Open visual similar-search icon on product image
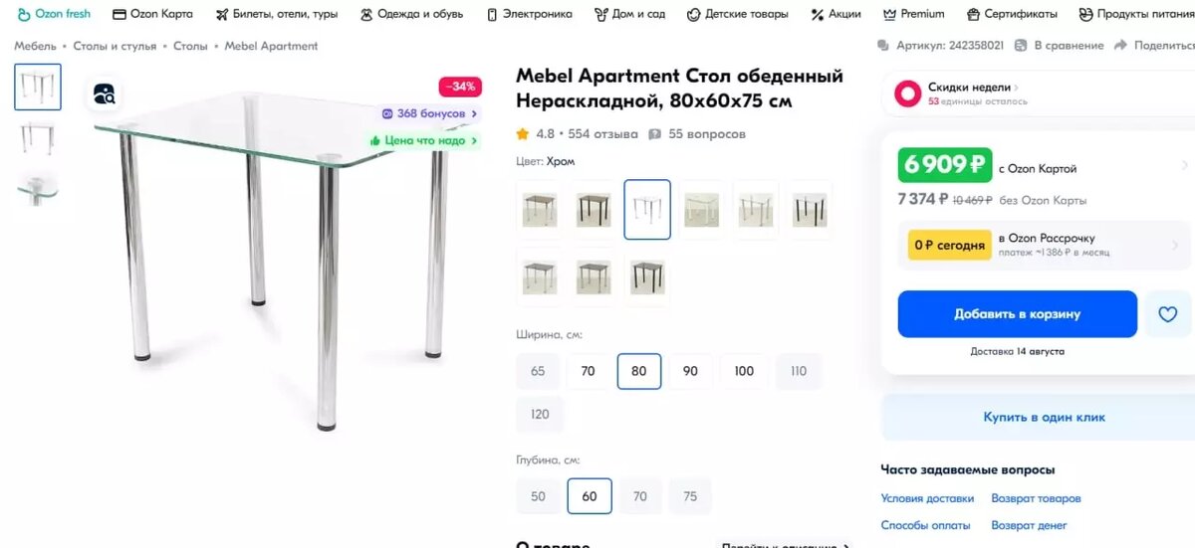The width and height of the screenshot is (1195, 548). [105, 94]
